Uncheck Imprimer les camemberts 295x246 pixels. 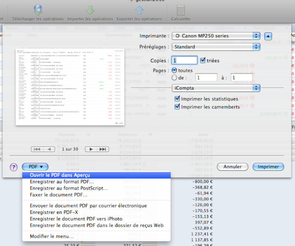[x=177, y=107]
